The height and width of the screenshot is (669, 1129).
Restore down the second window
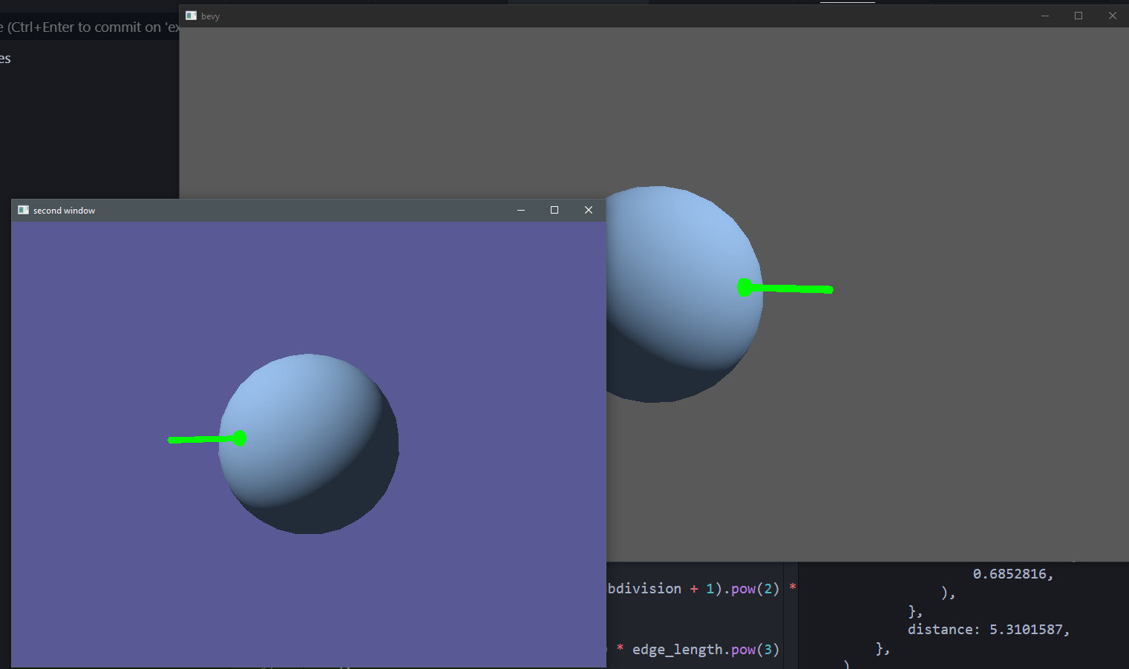click(x=554, y=210)
